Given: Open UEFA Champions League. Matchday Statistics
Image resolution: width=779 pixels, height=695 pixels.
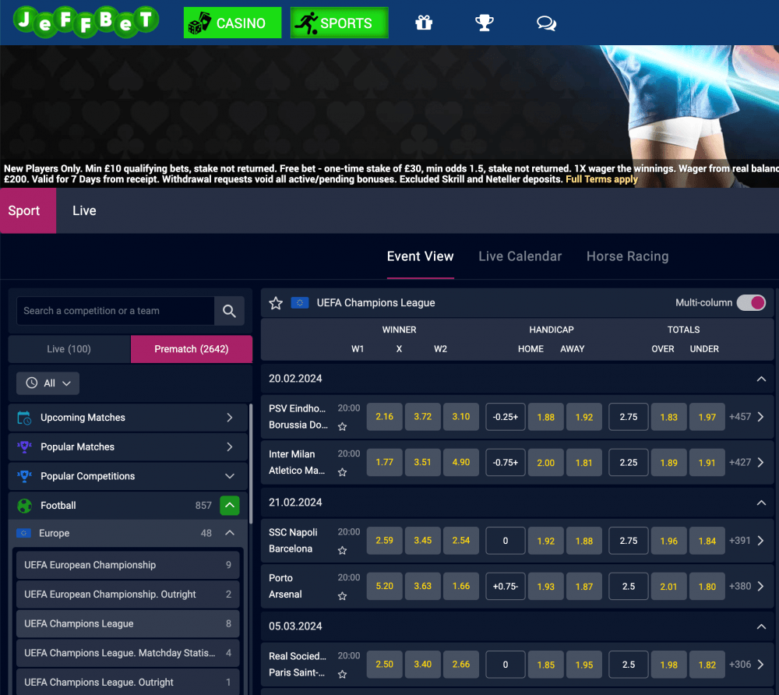Looking at the screenshot, I should point(128,653).
